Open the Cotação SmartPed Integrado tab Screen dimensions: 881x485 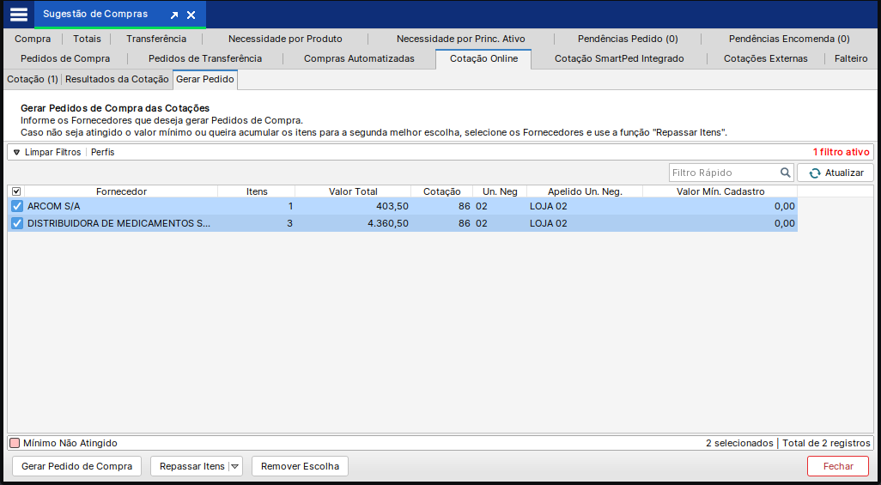[619, 58]
